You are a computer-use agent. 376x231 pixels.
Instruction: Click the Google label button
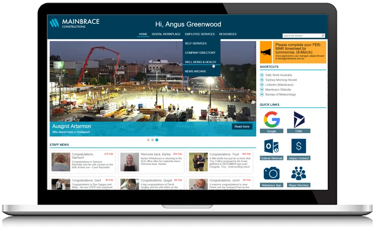pos(271,131)
